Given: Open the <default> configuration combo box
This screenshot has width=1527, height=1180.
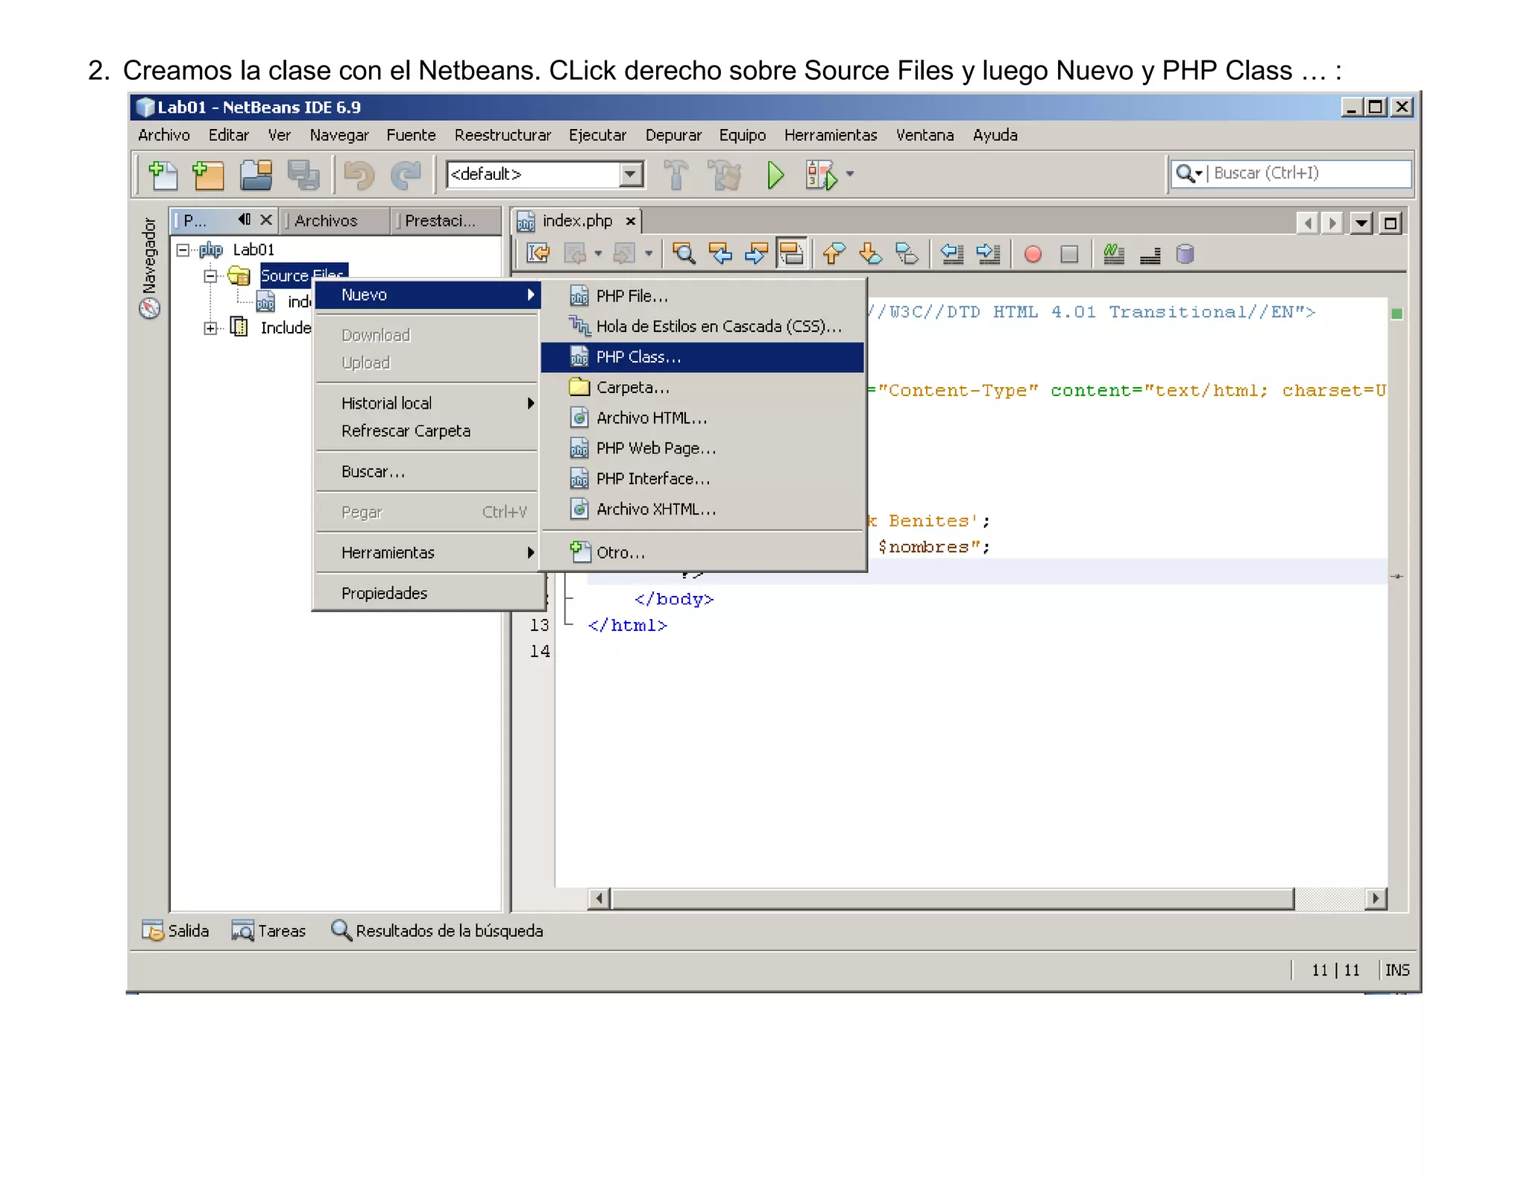Looking at the screenshot, I should [544, 175].
